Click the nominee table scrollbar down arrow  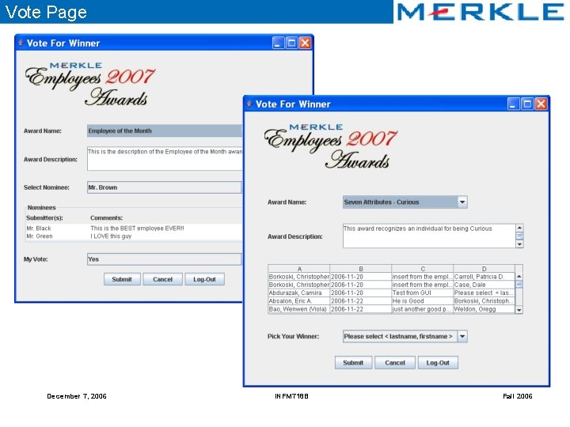[519, 310]
